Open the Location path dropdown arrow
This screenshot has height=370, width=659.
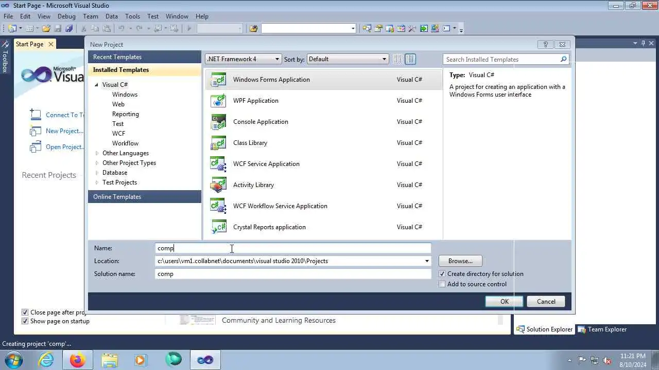[426, 261]
